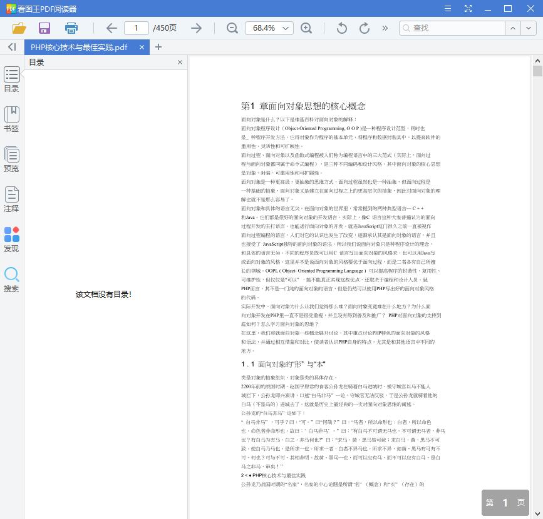543x519 pixels.
Task: Go to the next page
Action: [196, 28]
